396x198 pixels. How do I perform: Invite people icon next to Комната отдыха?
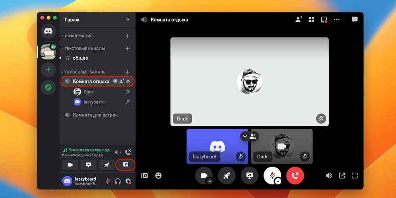[x=121, y=81]
